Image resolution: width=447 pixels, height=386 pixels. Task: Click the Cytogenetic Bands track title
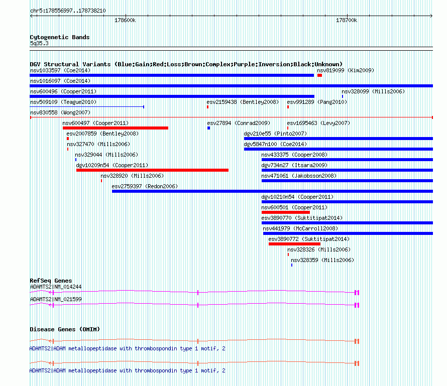(60, 37)
